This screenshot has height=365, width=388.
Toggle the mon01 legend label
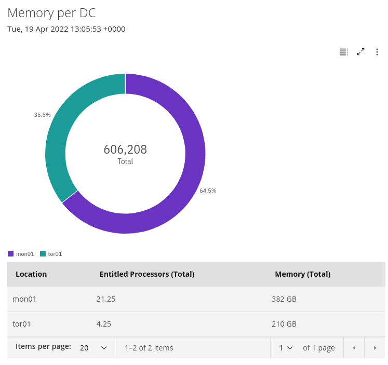pos(25,254)
